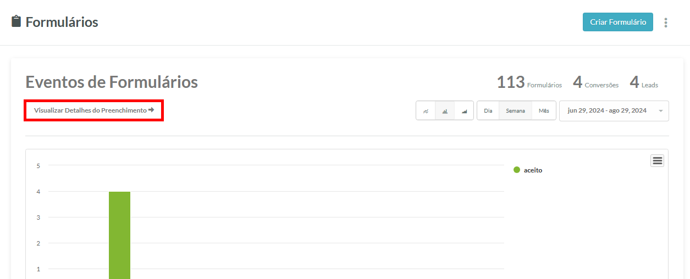
Task: Click the 4 Leads counter
Action: click(644, 83)
